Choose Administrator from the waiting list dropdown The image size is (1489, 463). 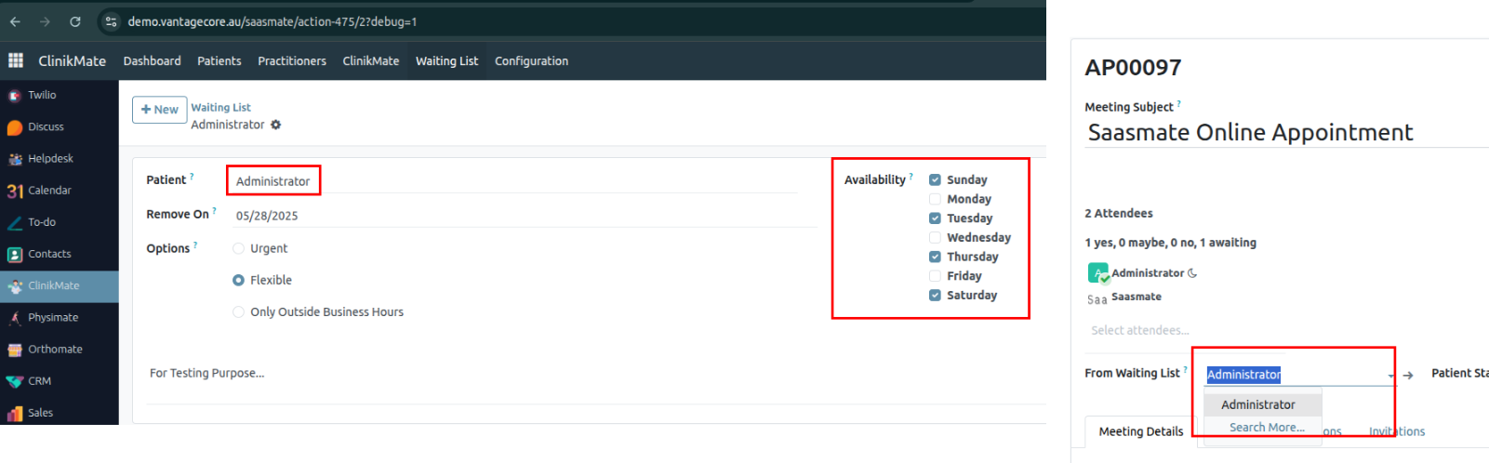pos(1257,404)
